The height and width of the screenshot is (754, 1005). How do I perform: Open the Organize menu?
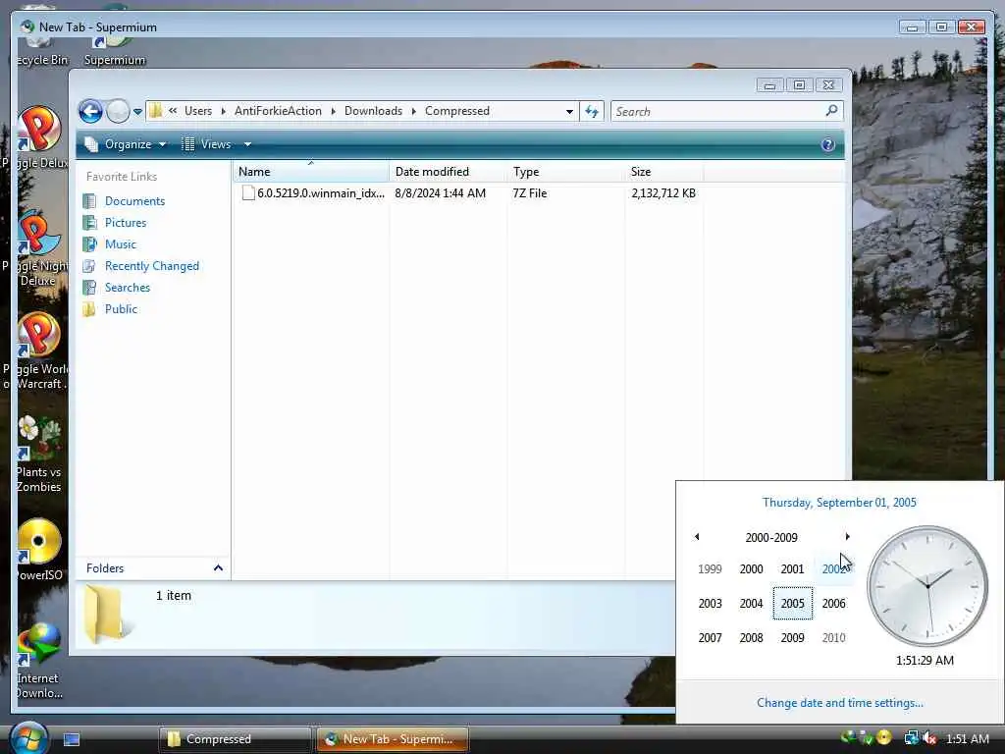[x=127, y=144]
